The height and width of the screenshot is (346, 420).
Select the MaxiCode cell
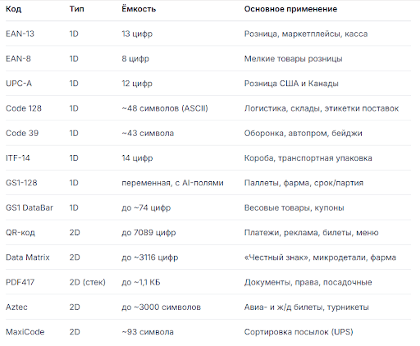pos(25,332)
